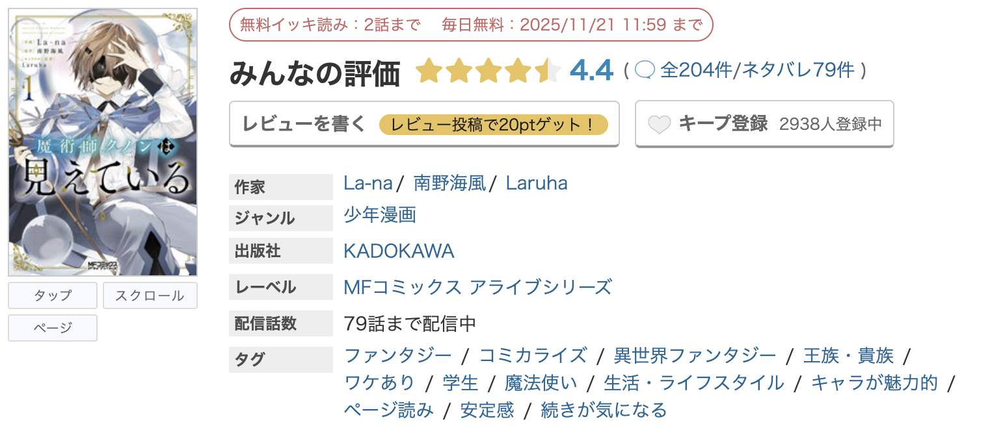Switch to the スクロール reading mode

pos(150,295)
